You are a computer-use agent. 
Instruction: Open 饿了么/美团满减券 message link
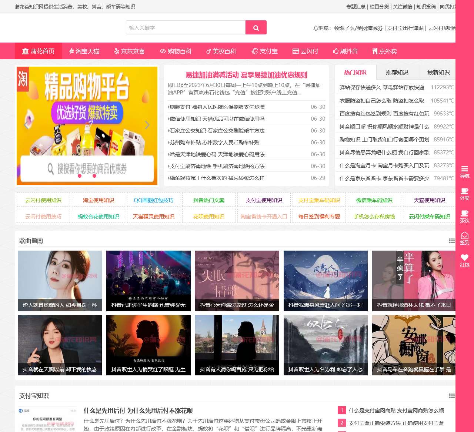coord(358,28)
